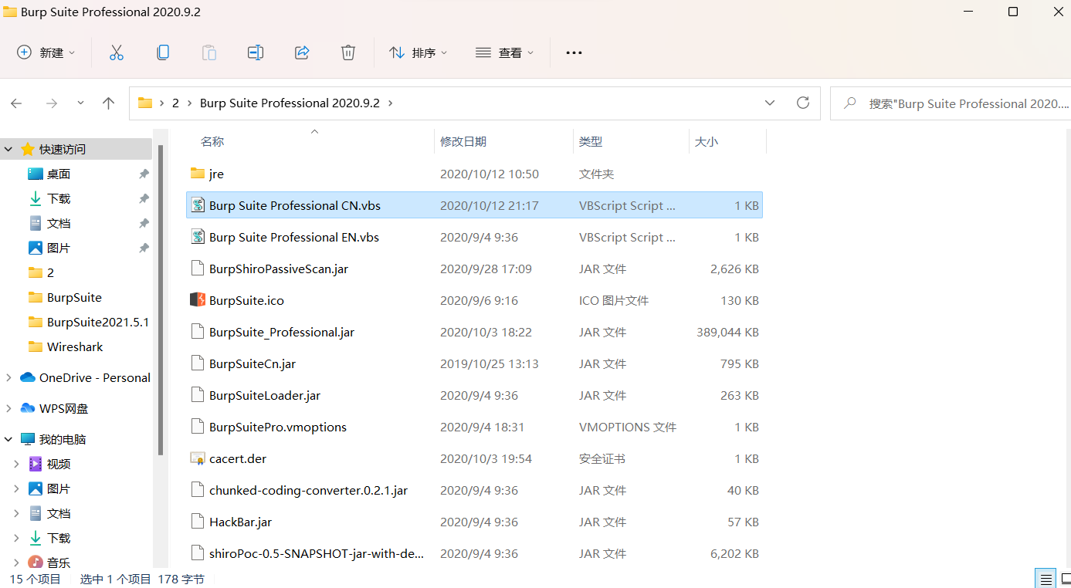The image size is (1071, 588).
Task: Click the pin icon beside 下载
Action: point(144,199)
